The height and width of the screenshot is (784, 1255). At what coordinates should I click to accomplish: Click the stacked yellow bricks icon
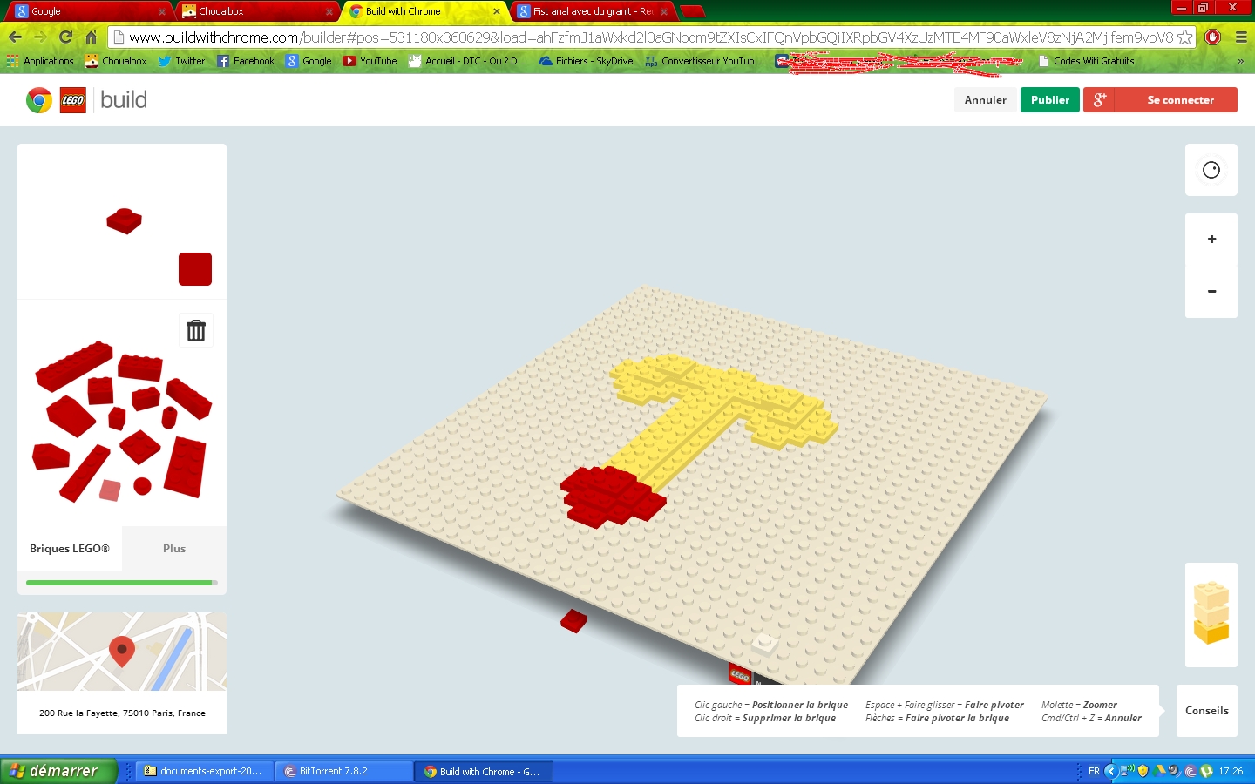tap(1211, 614)
